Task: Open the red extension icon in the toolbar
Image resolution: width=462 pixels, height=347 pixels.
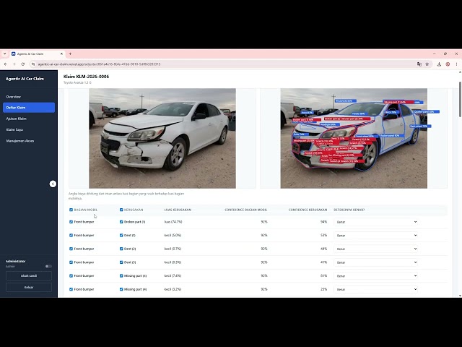Action: (x=448, y=64)
